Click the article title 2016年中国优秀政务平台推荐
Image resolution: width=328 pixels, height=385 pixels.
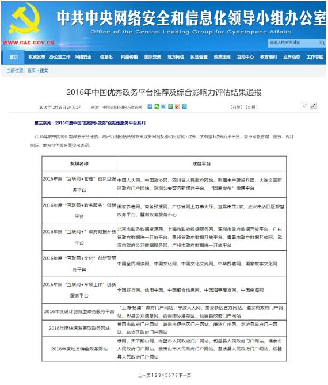(164, 93)
